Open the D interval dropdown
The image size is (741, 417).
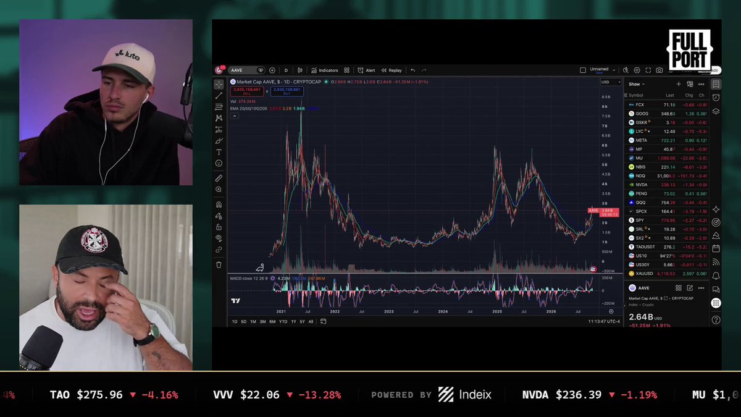click(286, 70)
